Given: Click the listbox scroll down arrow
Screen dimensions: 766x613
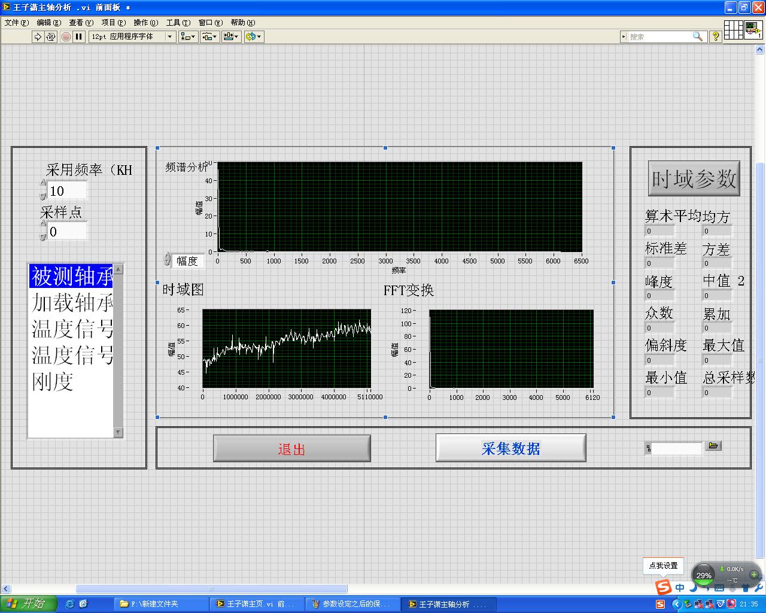Looking at the screenshot, I should click(118, 432).
